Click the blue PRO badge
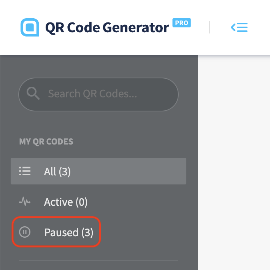The height and width of the screenshot is (270, 270). click(181, 23)
